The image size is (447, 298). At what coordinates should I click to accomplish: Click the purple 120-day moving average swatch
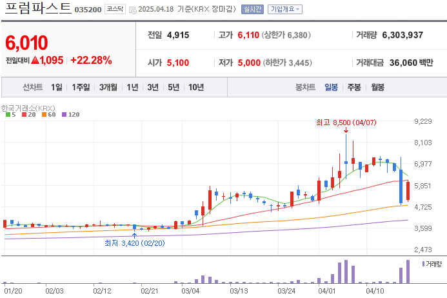tap(64, 115)
